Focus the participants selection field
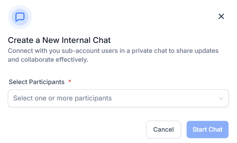 pos(118,98)
